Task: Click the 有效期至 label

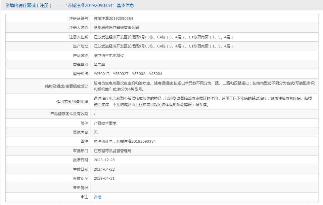Action: click(80, 178)
